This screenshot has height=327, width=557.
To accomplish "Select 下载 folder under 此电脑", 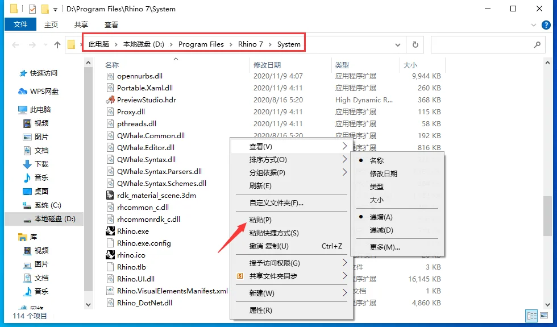I will click(35, 164).
